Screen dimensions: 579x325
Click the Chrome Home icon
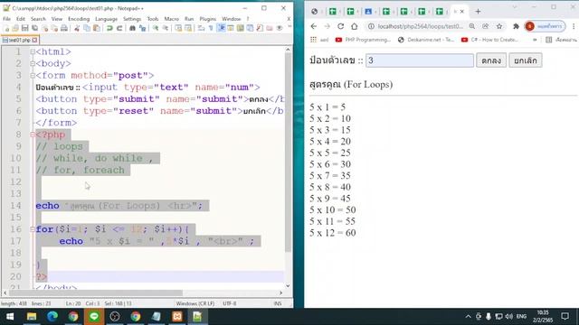click(354, 26)
